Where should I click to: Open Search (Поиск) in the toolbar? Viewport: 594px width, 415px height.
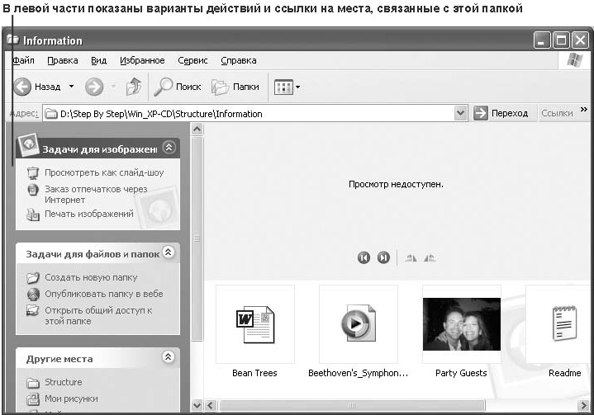178,87
